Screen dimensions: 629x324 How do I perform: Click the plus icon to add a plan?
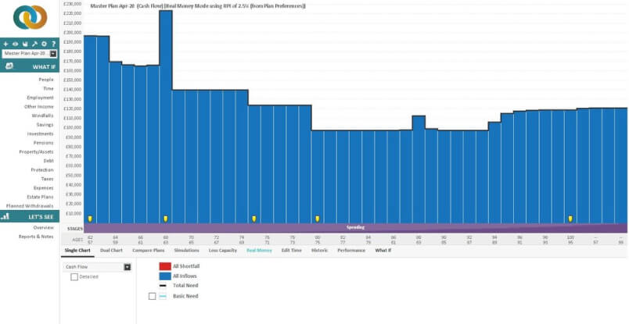[x=5, y=44]
